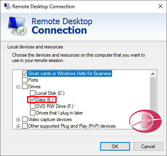Click the Remote Desktop title bar icon

pos(7,6)
